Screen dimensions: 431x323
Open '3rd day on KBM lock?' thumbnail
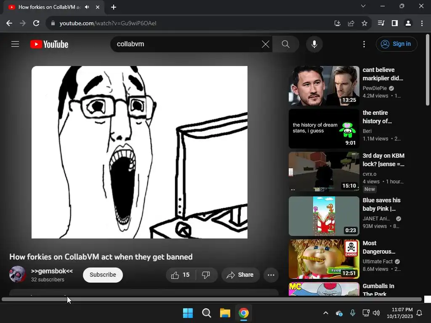[324, 172]
